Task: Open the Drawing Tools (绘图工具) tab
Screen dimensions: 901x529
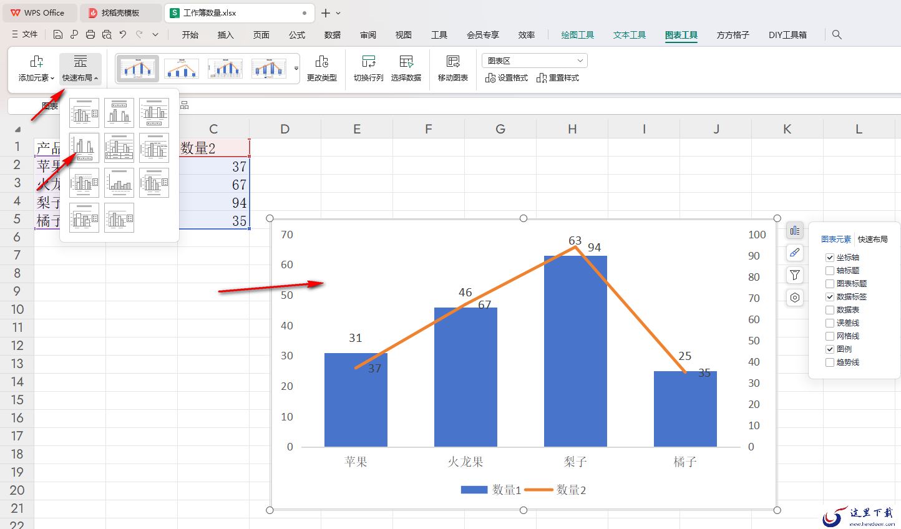Action: 578,35
